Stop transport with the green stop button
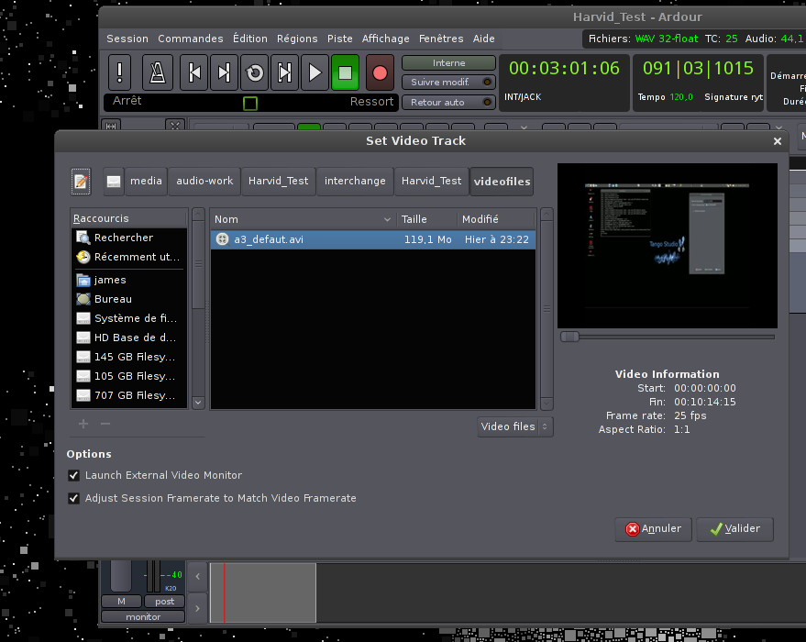806x642 pixels. 345,72
